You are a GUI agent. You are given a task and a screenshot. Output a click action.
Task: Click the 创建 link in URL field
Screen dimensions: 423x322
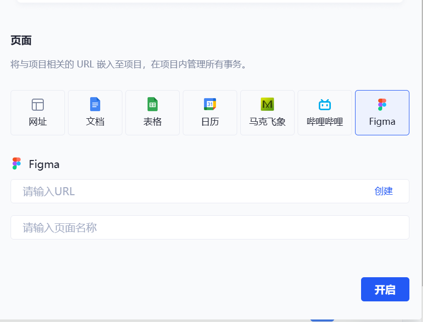click(384, 191)
